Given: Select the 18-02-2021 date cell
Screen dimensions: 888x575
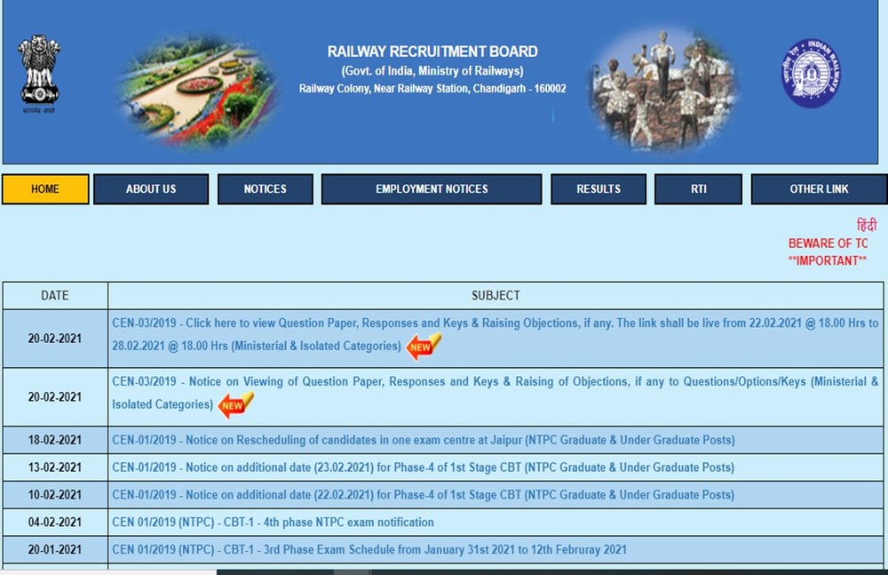Looking at the screenshot, I should [x=55, y=440].
